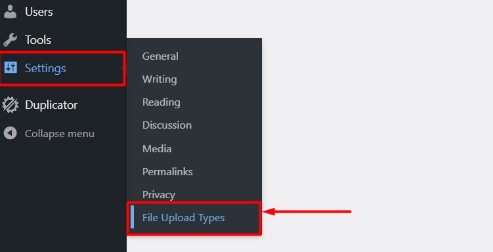Viewport: 493px width, 252px height.
Task: Click the Collapse menu arrow icon
Action: (10, 133)
